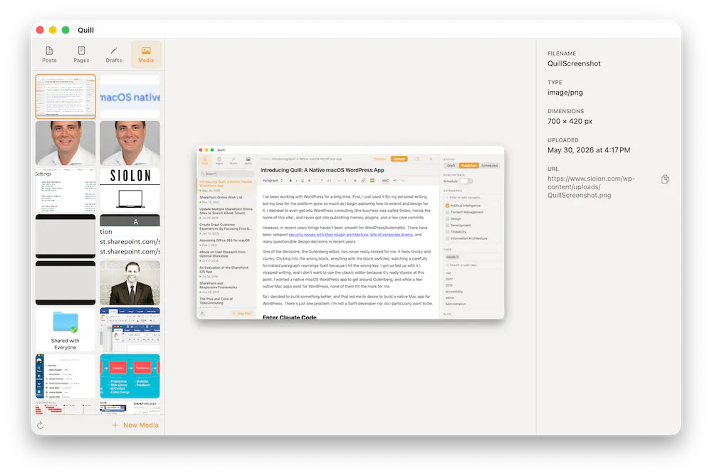Switch to the Pages tab
The image size is (712, 476).
[81, 55]
